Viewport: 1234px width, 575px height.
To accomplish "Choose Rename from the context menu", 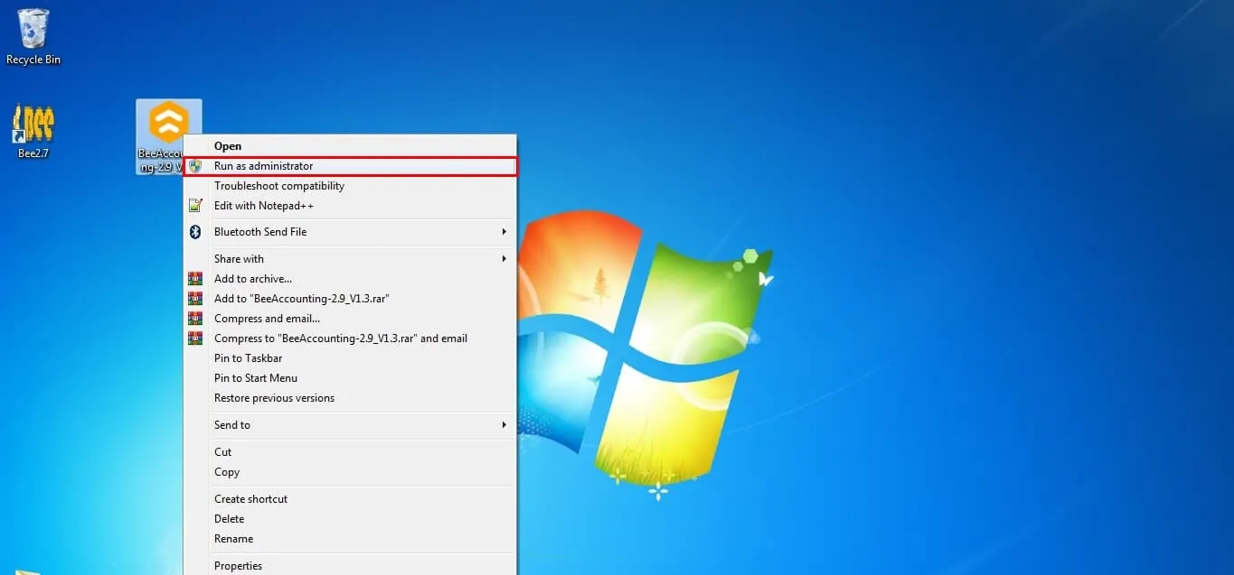I will click(x=350, y=539).
